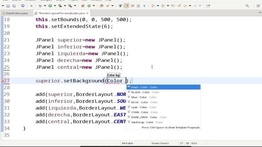This screenshot has width=262, height=147.
Task: Toggle Word Wrap toolbar icon
Action: click(132, 6)
